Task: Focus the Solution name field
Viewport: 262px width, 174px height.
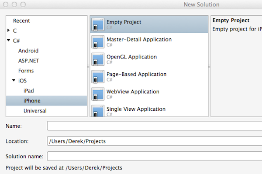Action: (155, 156)
